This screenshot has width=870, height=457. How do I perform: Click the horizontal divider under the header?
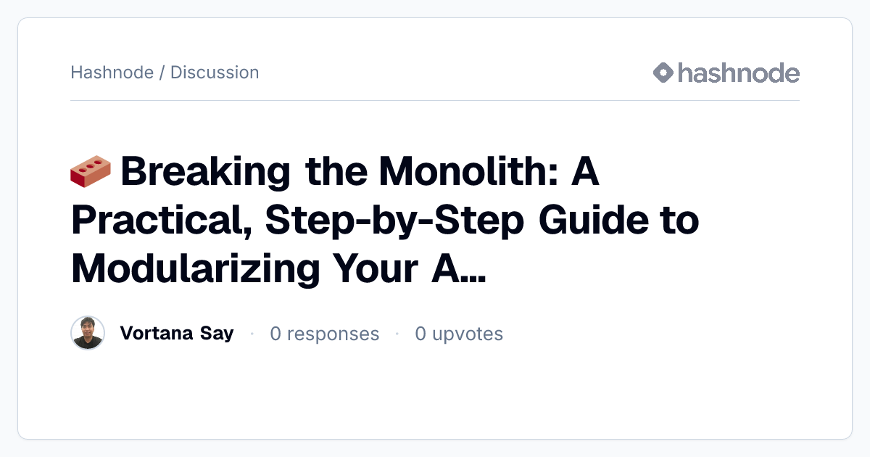435,100
